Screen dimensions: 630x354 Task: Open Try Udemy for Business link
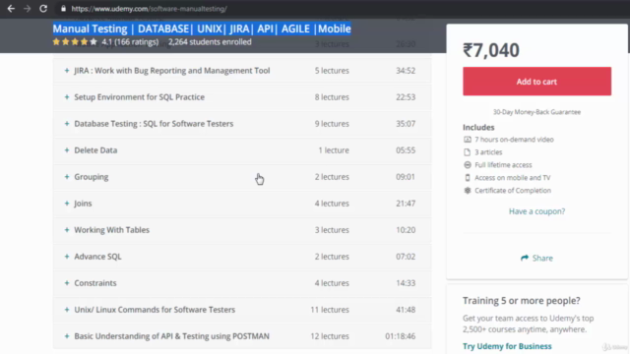[507, 346]
